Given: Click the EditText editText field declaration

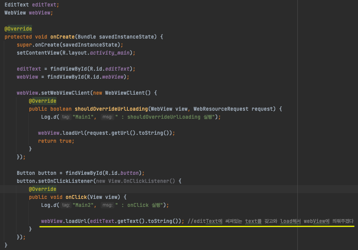Looking at the screenshot, I should 32,5.
